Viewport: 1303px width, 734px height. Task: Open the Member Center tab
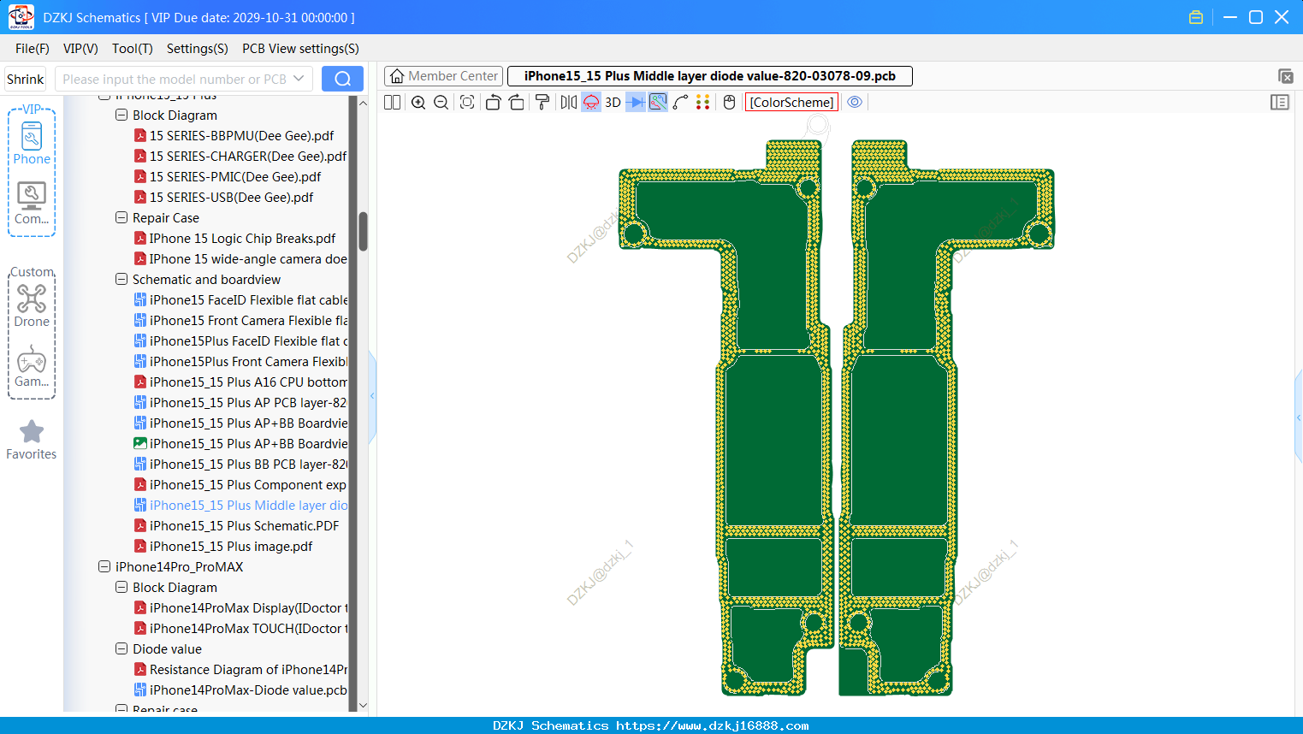[444, 76]
